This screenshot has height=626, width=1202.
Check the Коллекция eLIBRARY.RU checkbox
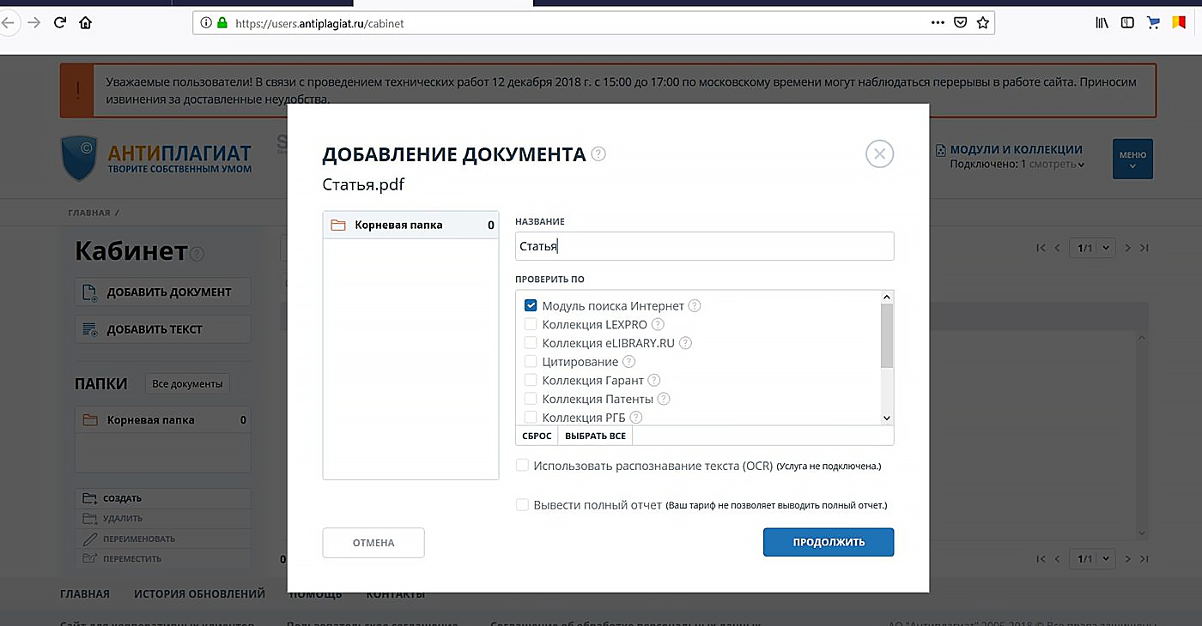pyautogui.click(x=531, y=343)
